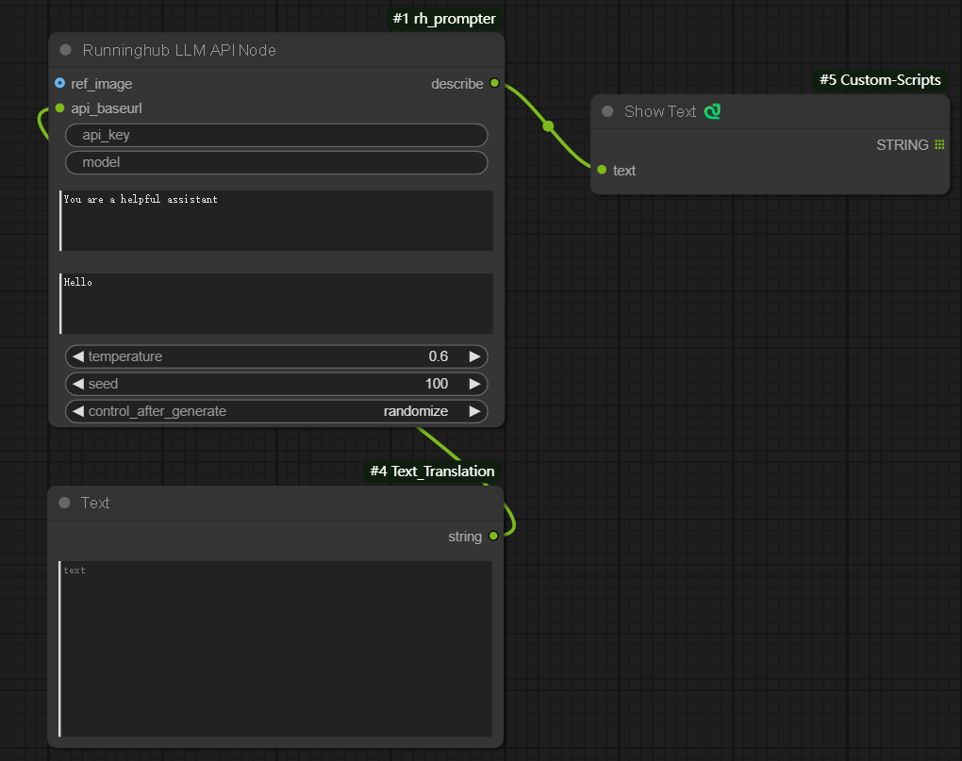Image resolution: width=962 pixels, height=761 pixels.
Task: Collapse the Runninghub LLM API Node
Action: click(64, 49)
